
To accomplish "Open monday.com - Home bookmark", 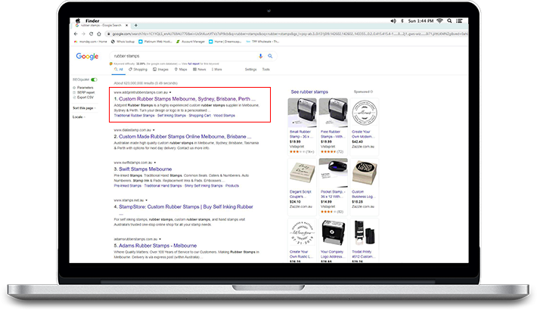I will (x=91, y=42).
